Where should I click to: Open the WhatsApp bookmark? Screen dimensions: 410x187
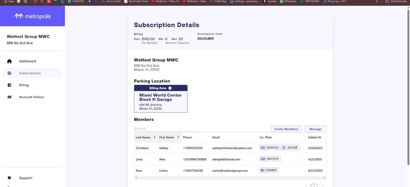coord(288,1)
